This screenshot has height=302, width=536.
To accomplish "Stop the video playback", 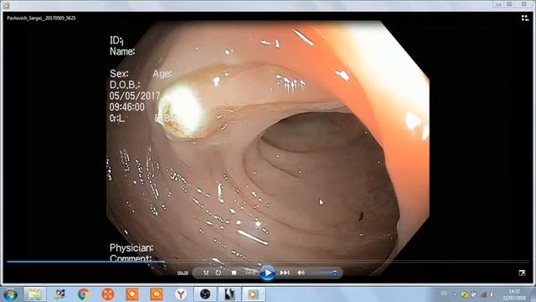I will (234, 273).
